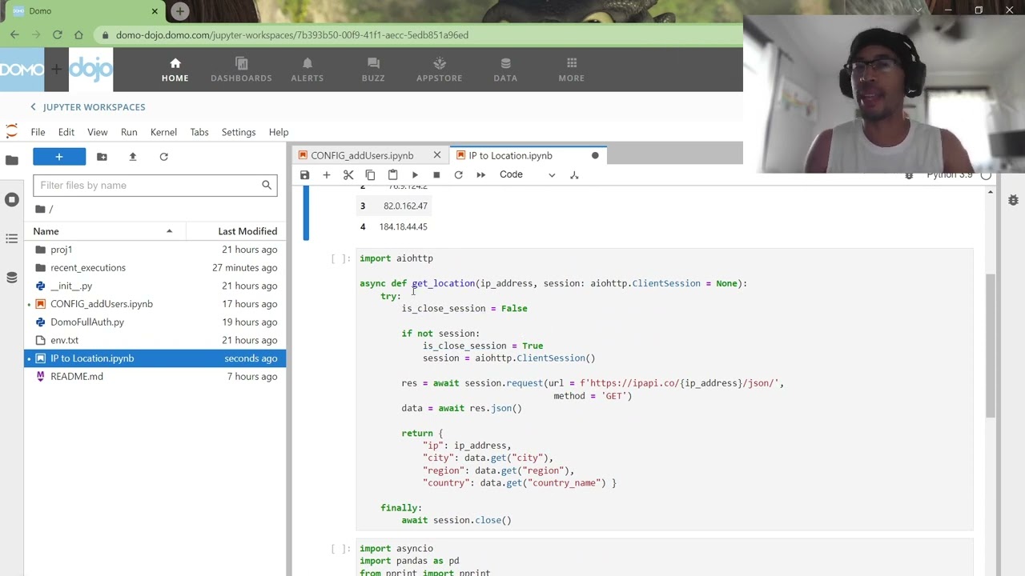Select the proj1 folder
This screenshot has height=576, width=1025.
tap(155, 250)
